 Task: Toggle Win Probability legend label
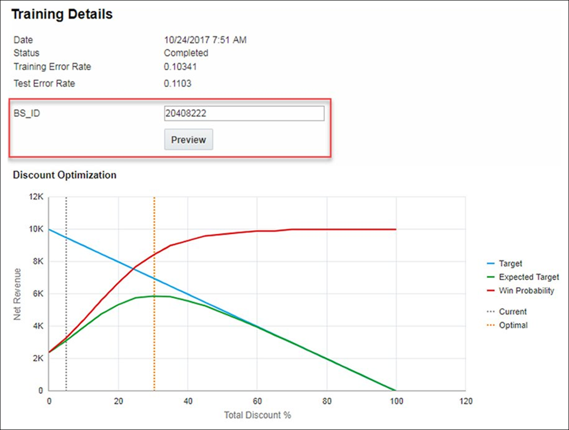tap(526, 291)
